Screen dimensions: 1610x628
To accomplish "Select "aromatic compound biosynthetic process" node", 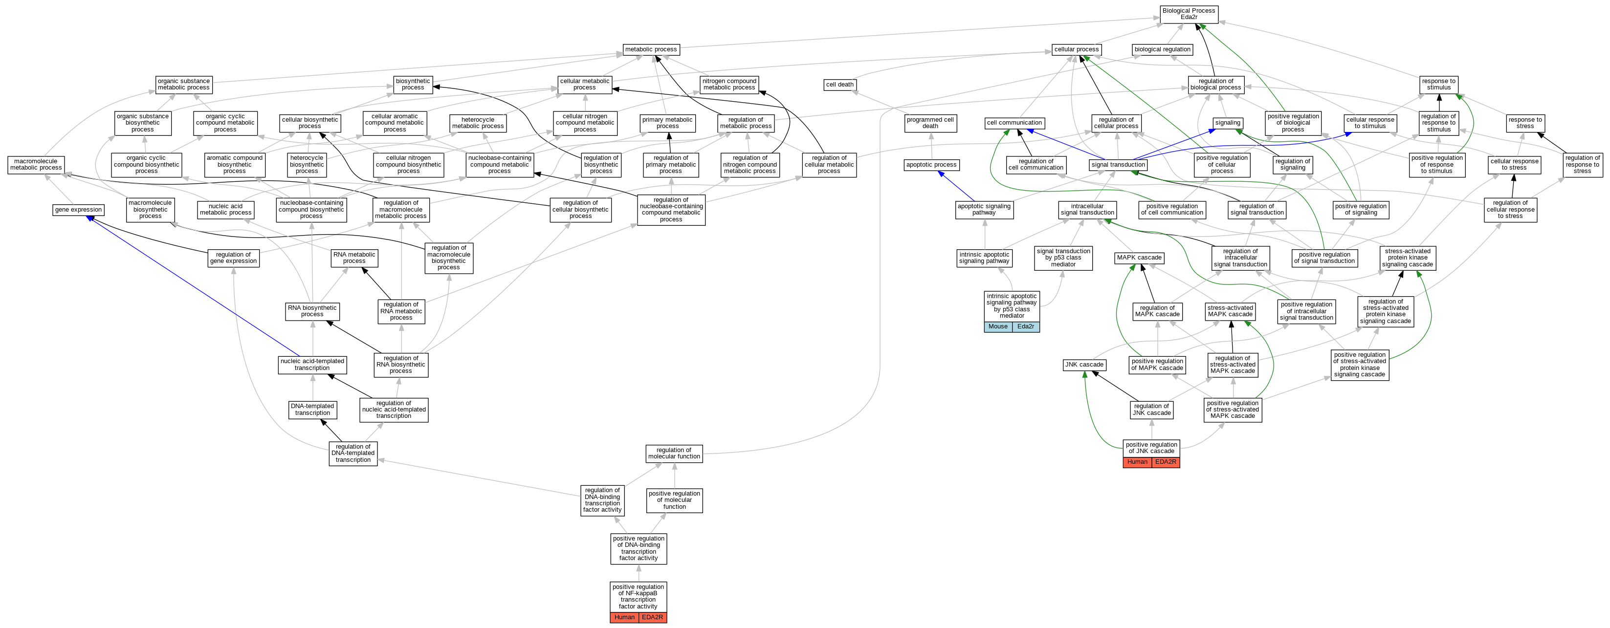I will [x=235, y=165].
